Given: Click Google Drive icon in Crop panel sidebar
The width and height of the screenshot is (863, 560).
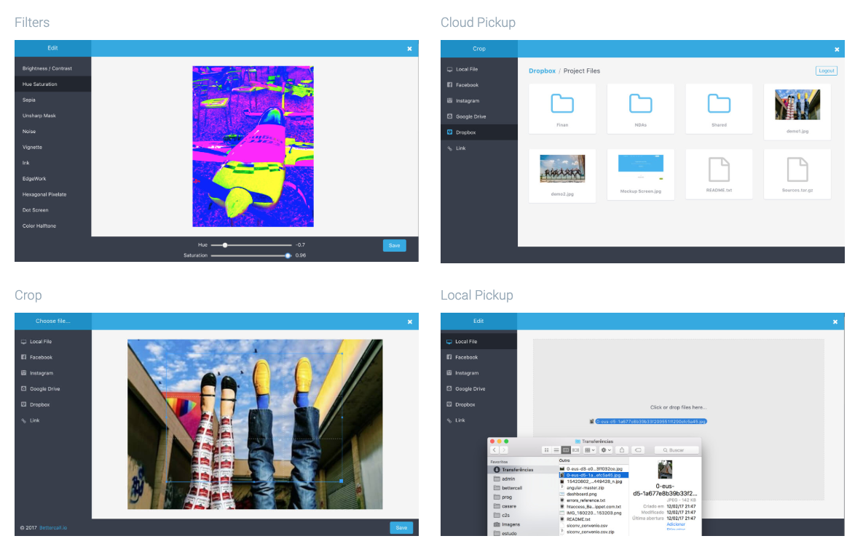Looking at the screenshot, I should [x=23, y=388].
